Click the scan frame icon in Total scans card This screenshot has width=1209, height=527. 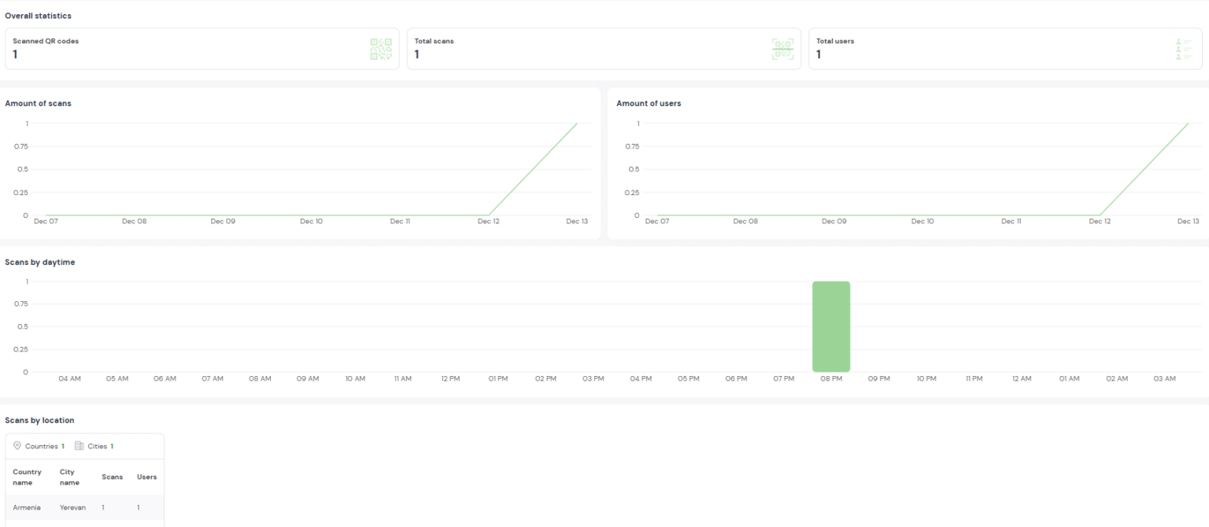click(782, 49)
